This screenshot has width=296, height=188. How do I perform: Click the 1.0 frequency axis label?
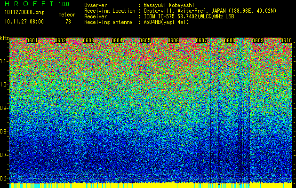pos(4,85)
